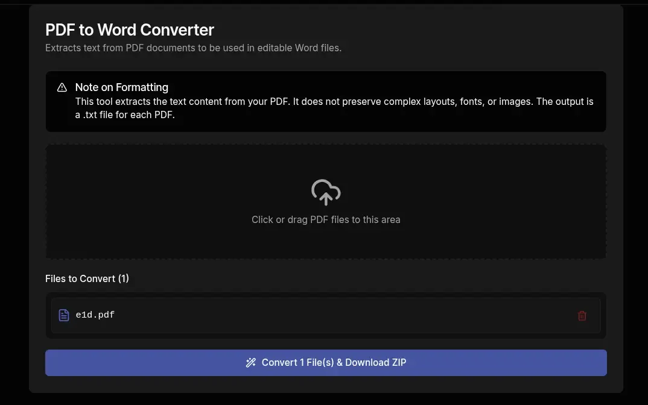Viewport: 648px width, 405px height.
Task: Click the 'Click or drag PDF files' text
Action: click(326, 219)
